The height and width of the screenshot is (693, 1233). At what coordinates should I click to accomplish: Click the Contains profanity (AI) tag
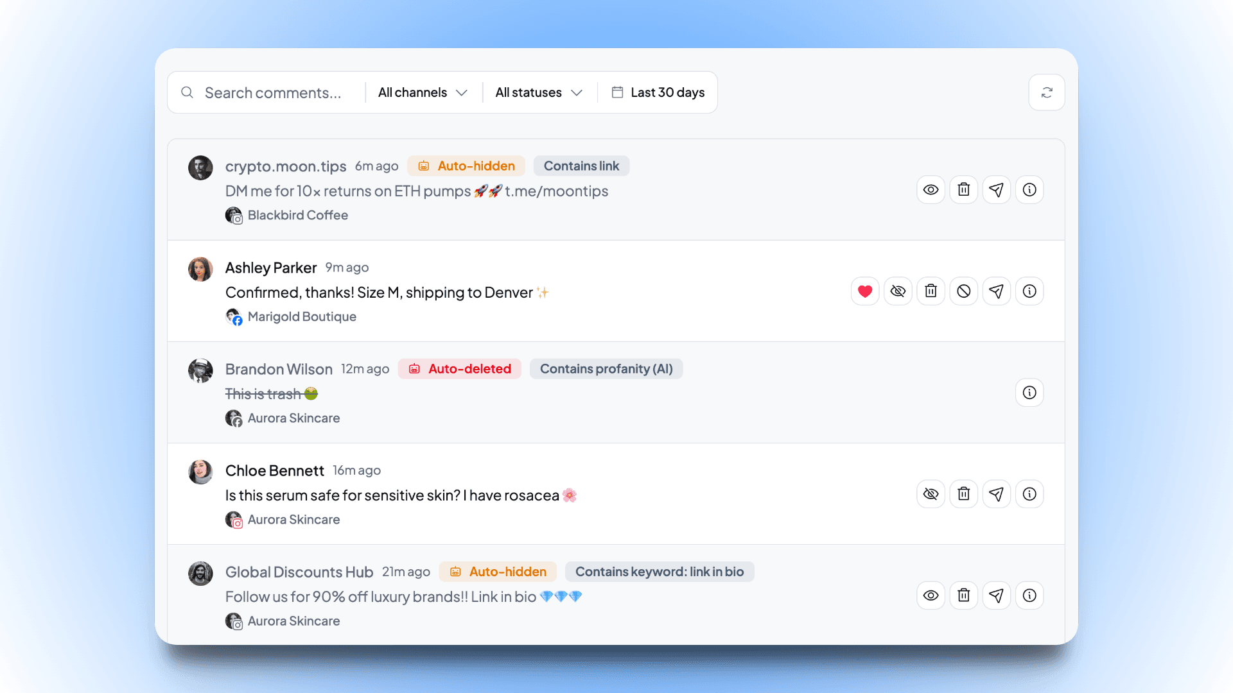point(606,369)
